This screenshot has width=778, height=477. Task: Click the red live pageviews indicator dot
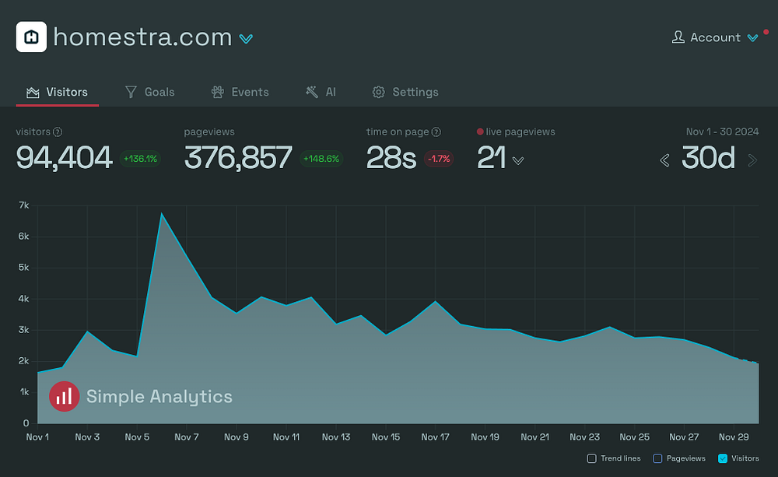point(480,132)
